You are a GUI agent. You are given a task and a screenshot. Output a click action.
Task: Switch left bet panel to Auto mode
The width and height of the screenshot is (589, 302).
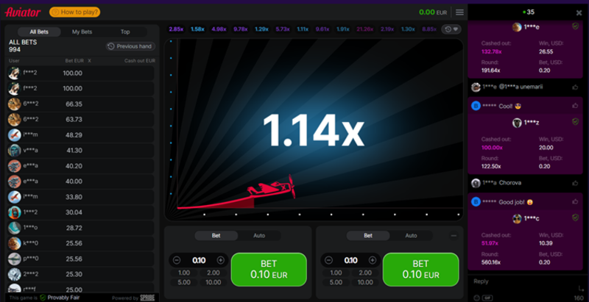(258, 236)
